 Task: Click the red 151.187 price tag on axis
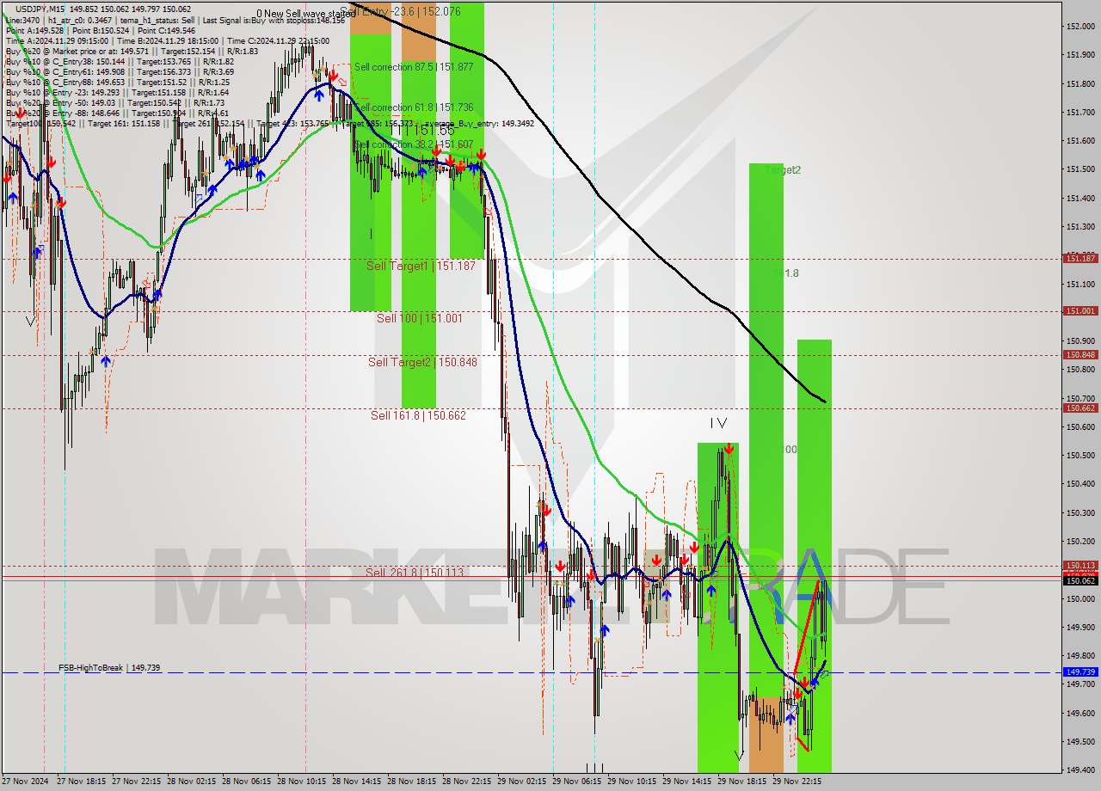click(x=1080, y=258)
